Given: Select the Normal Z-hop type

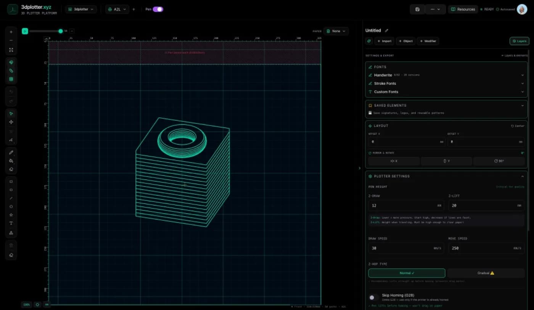Looking at the screenshot, I should (x=407, y=273).
